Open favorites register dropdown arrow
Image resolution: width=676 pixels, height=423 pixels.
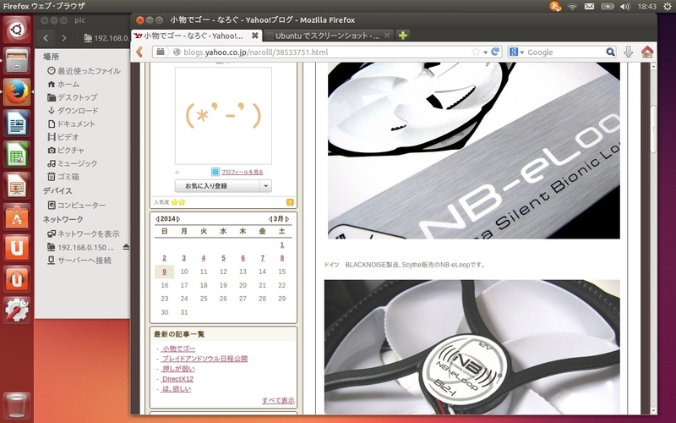265,186
